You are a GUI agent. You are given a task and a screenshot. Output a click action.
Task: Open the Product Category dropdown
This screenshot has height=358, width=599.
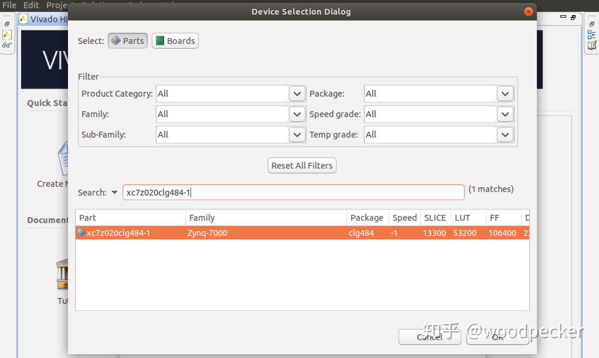point(297,94)
